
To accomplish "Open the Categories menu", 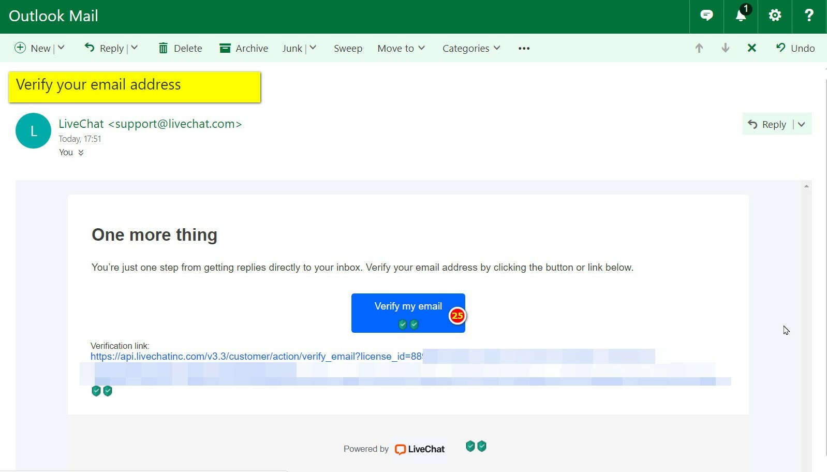I will 471,48.
